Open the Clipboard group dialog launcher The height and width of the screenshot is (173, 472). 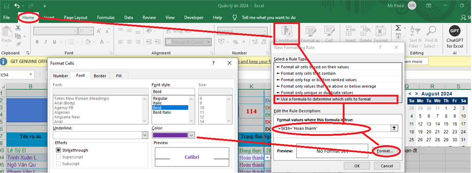pyautogui.click(x=28, y=53)
